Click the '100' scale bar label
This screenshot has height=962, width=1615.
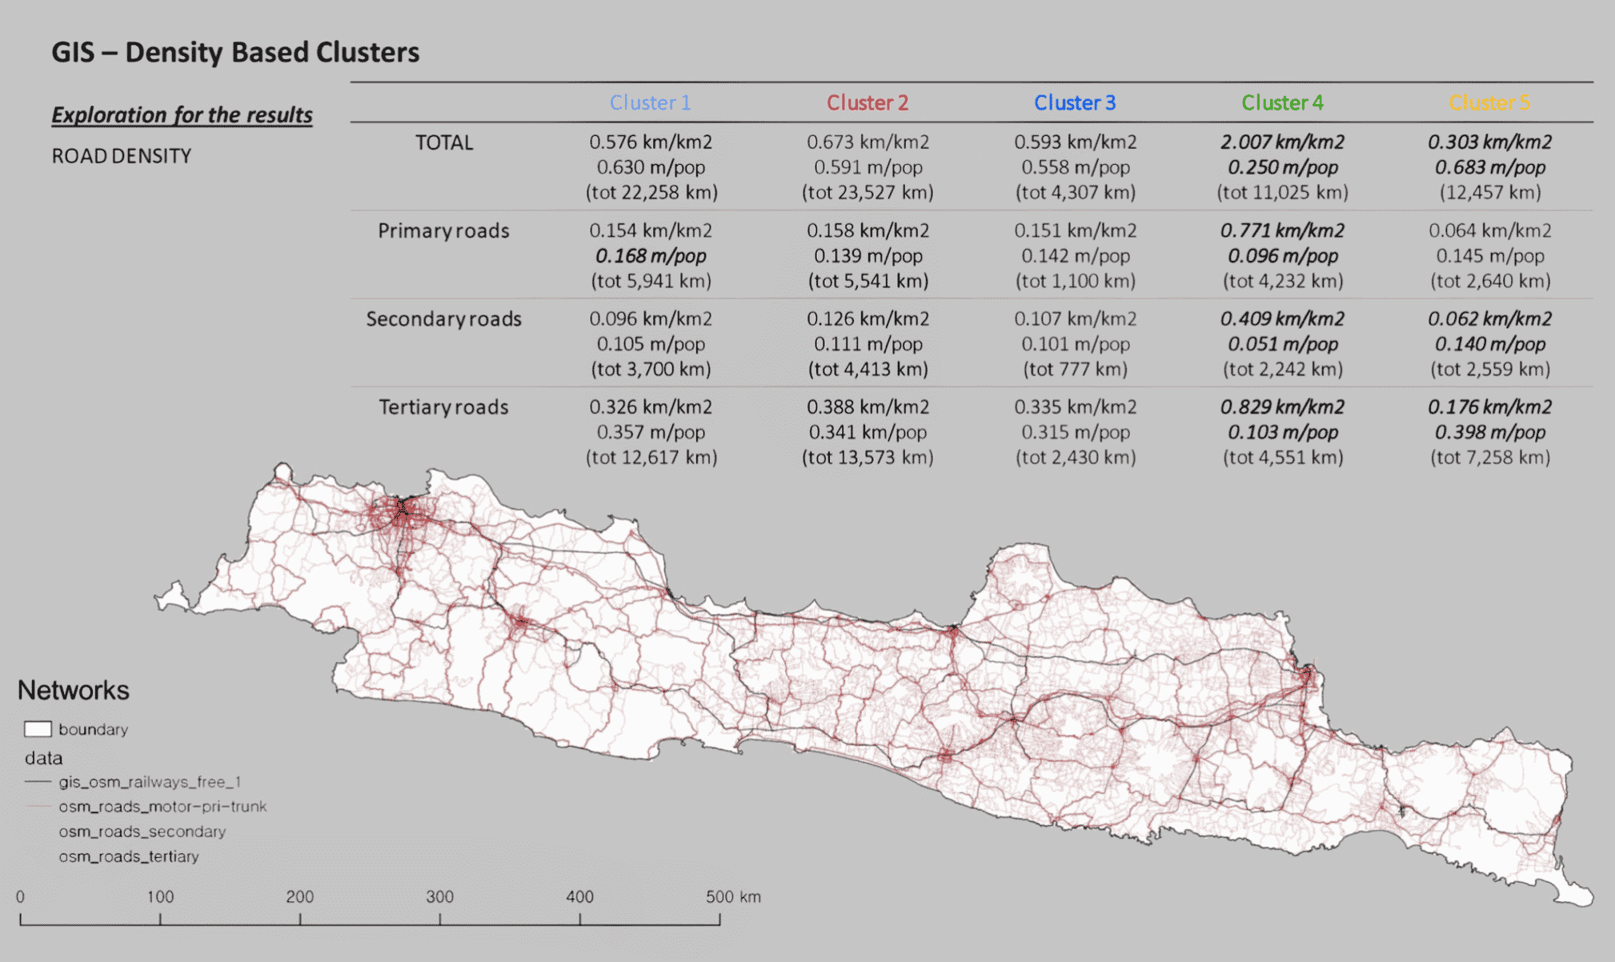pyautogui.click(x=160, y=897)
